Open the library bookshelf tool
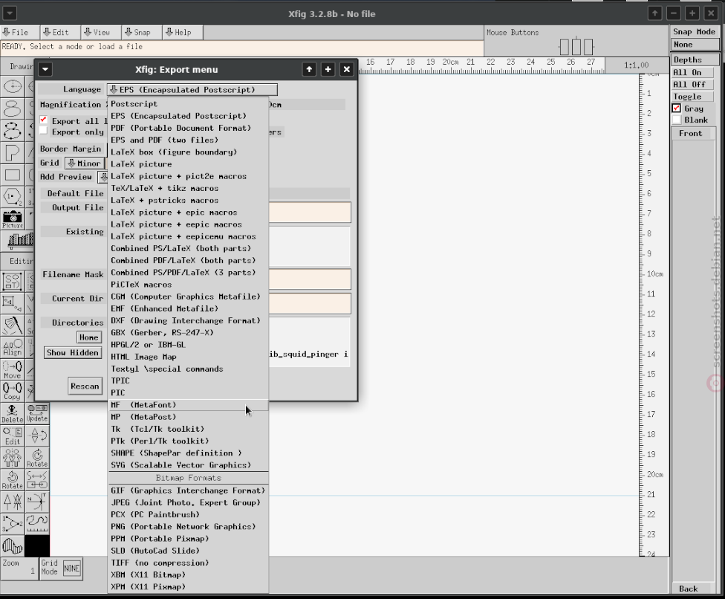This screenshot has height=599, width=725. coord(19,241)
